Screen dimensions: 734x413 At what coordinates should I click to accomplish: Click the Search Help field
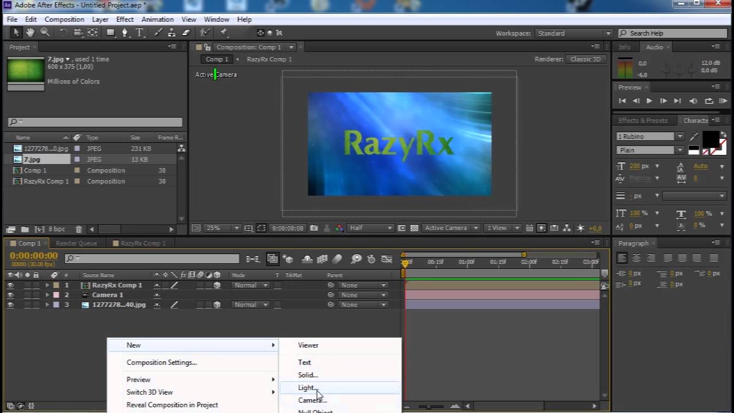coord(671,33)
